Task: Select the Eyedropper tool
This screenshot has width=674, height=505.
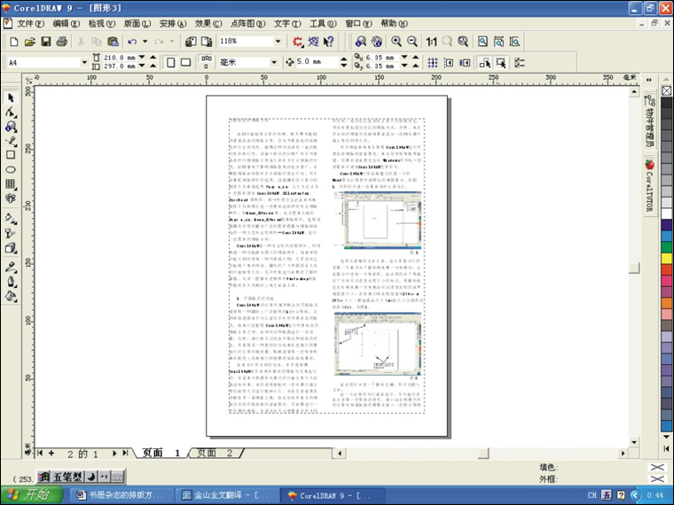Action: tap(11, 267)
